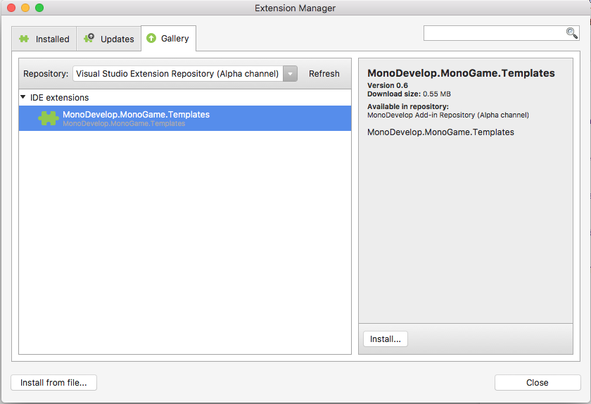The width and height of the screenshot is (591, 404).
Task: Click the bold MonoDevelop.MonoGame.Templates details title
Action: (x=461, y=73)
